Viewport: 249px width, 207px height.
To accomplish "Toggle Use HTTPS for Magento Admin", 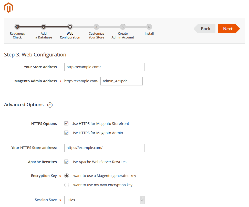I will (66, 133).
